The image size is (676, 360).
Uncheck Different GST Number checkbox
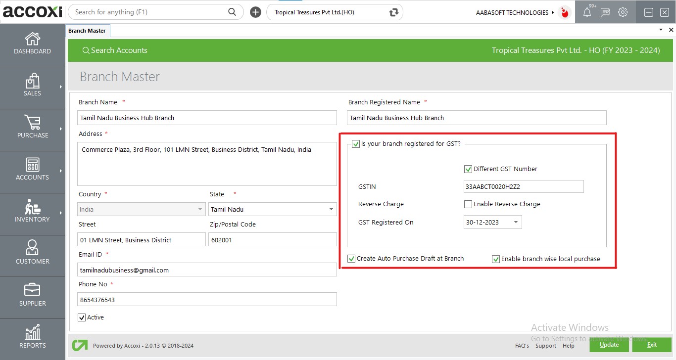468,169
